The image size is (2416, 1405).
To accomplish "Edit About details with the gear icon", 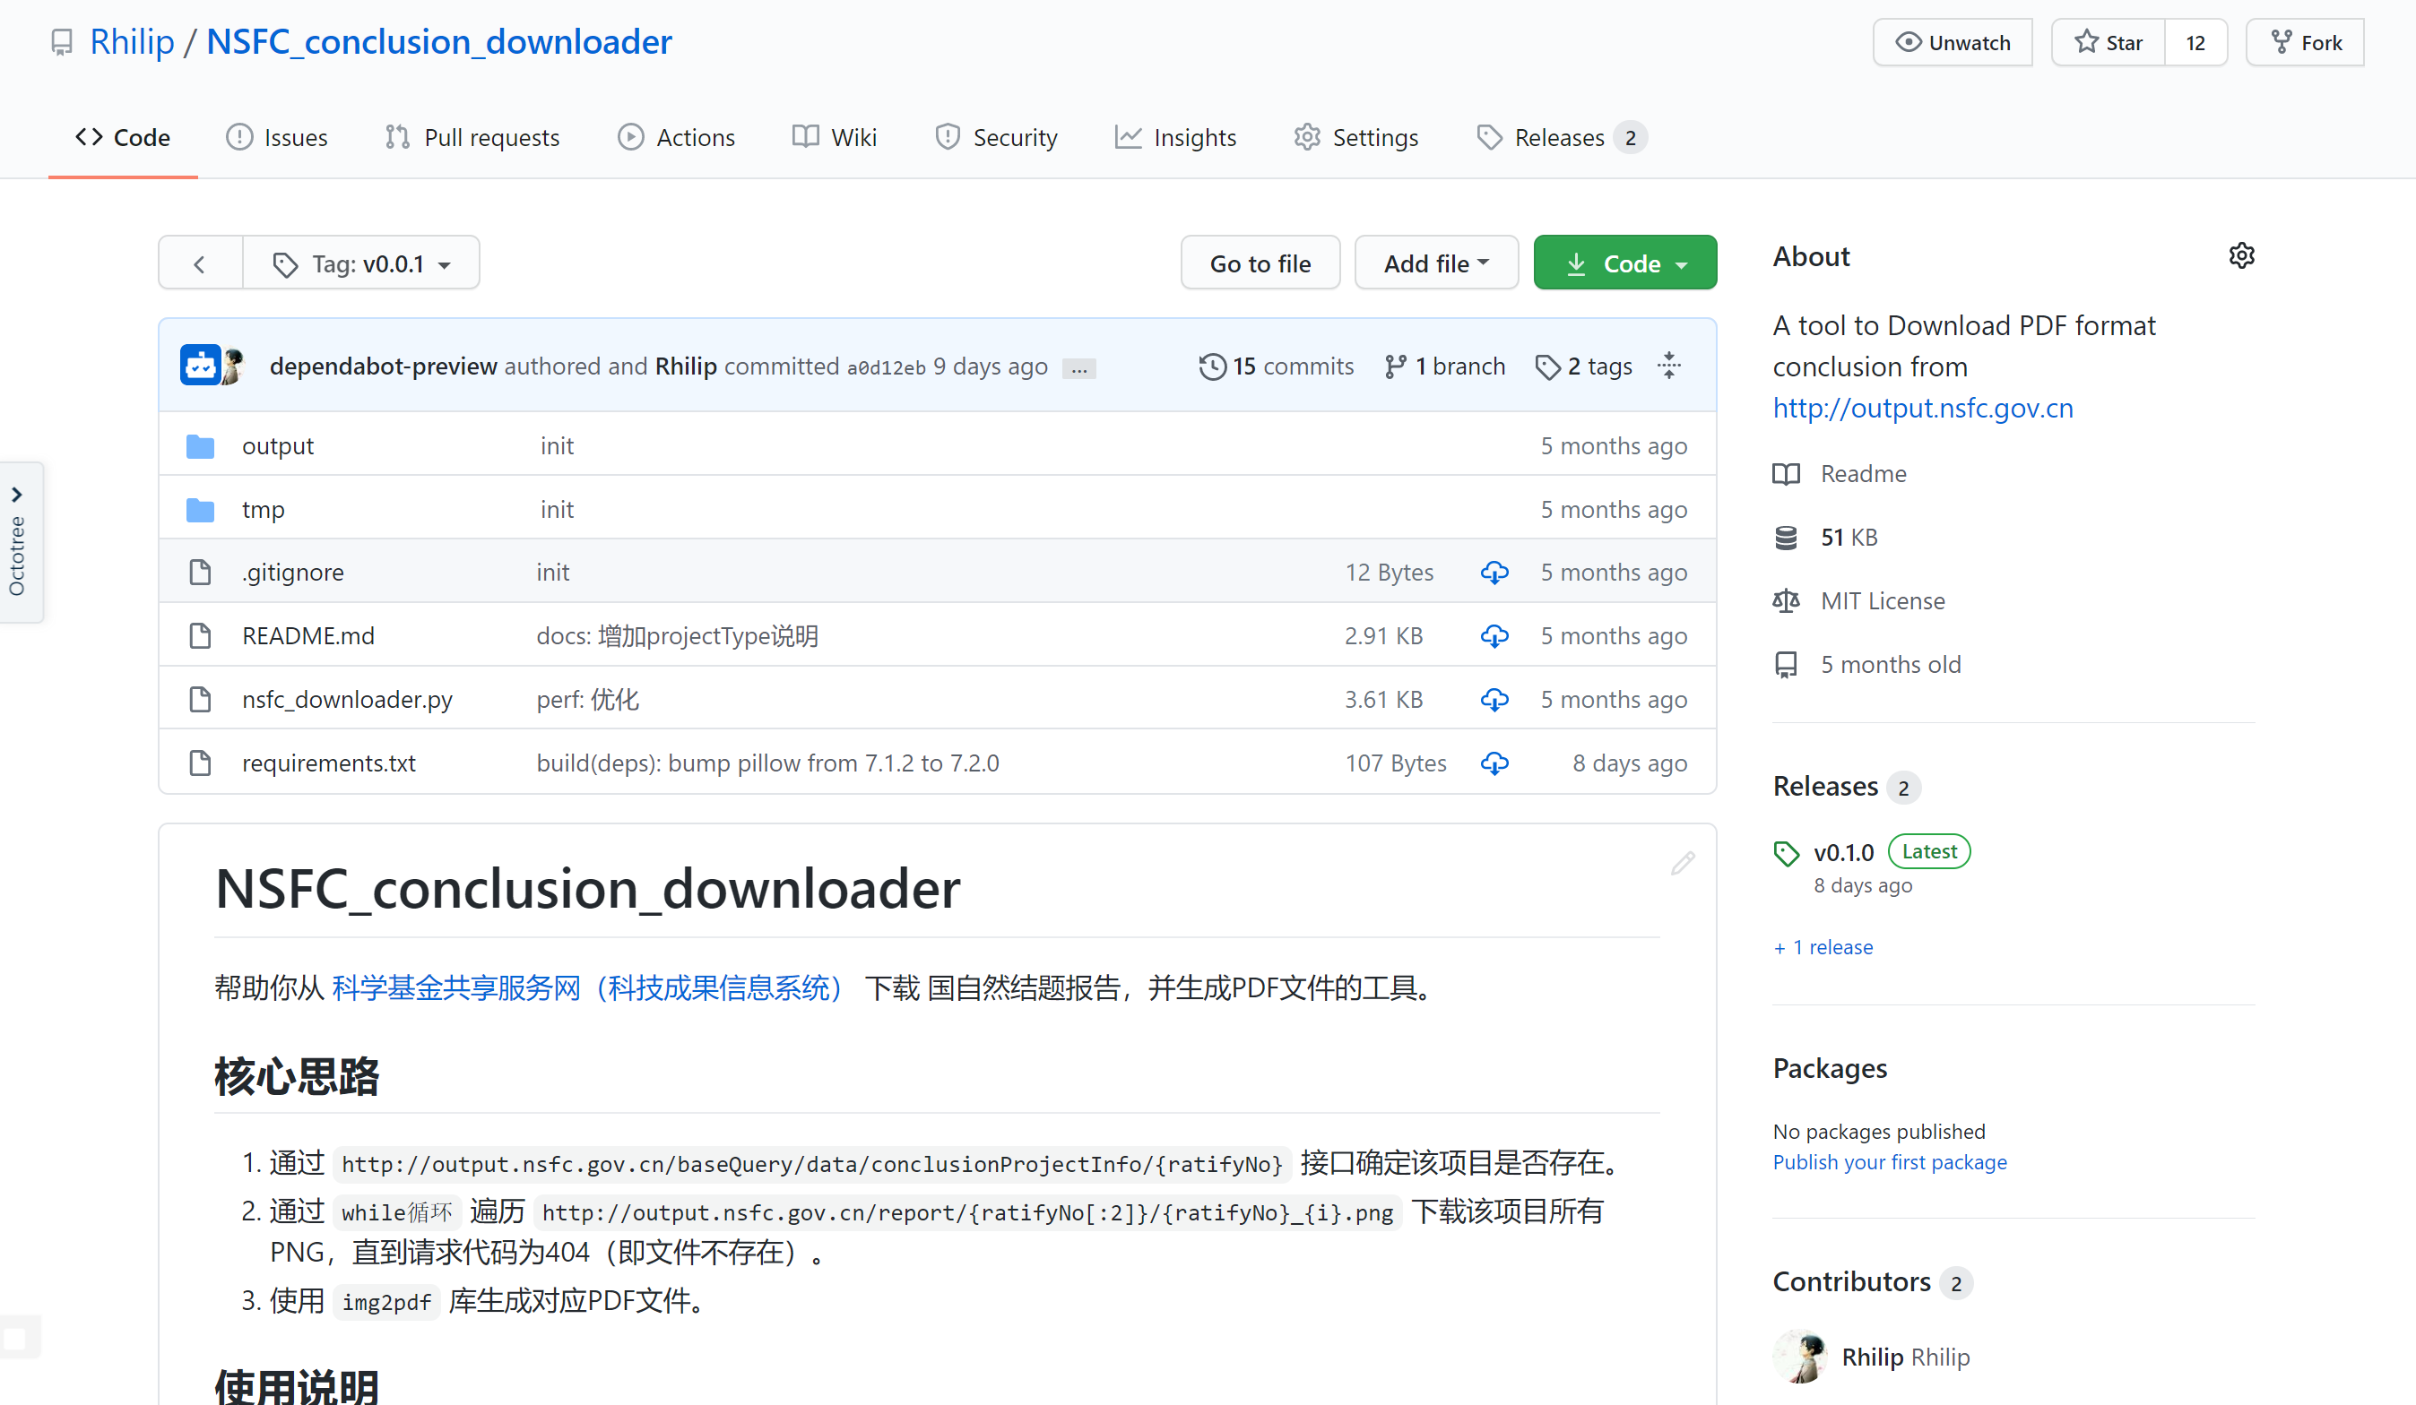I will point(2241,256).
